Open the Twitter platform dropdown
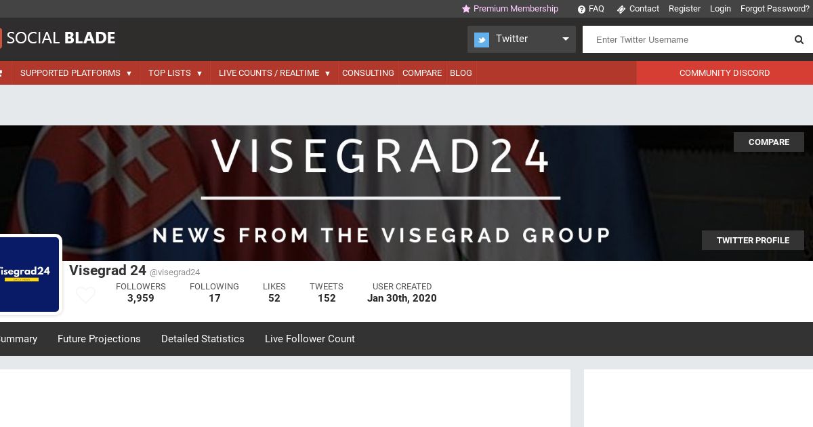Image resolution: width=813 pixels, height=427 pixels. pyautogui.click(x=522, y=39)
